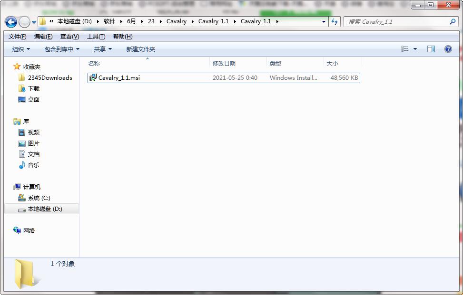Navigate to 软件 folder in breadcrumb
Viewport: 463px width, 295px height.
pyautogui.click(x=109, y=21)
